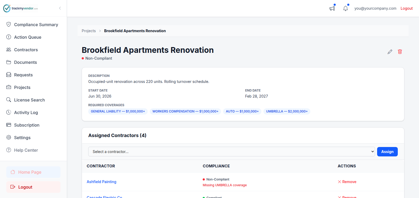The image size is (419, 198).
Task: Click the Documents folder icon
Action: [9, 62]
